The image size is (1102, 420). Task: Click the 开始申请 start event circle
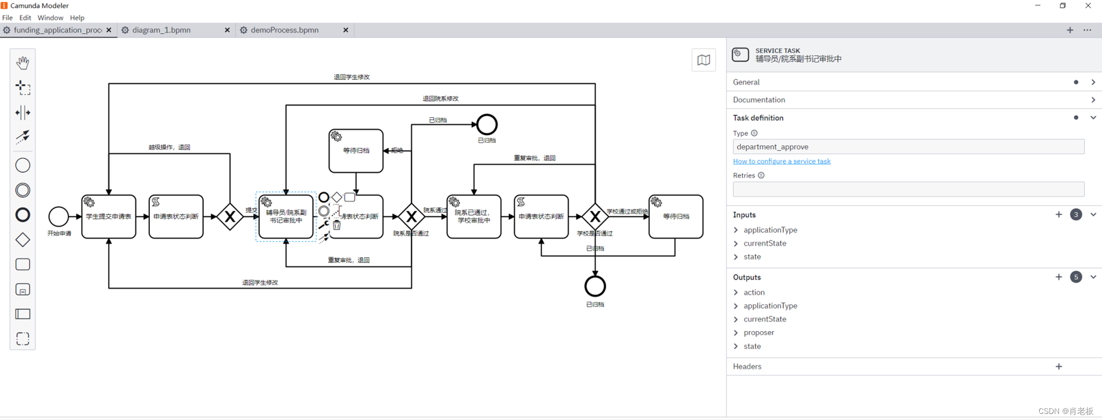coord(58,217)
